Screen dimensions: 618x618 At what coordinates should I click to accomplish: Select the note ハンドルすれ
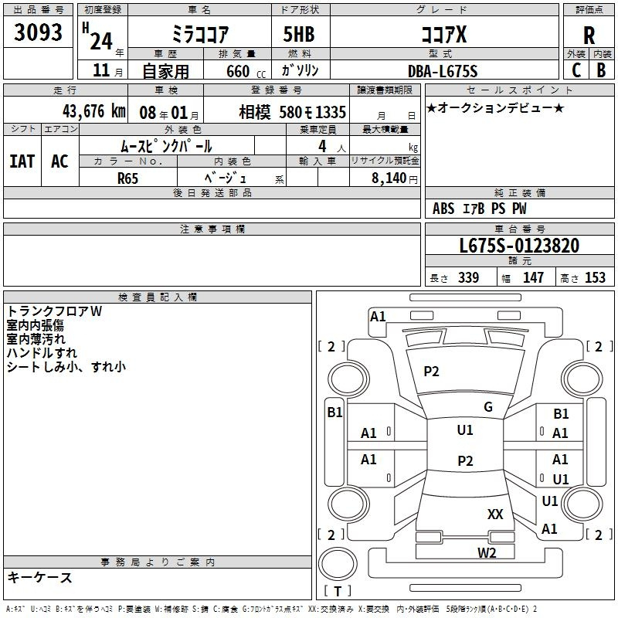point(42,353)
